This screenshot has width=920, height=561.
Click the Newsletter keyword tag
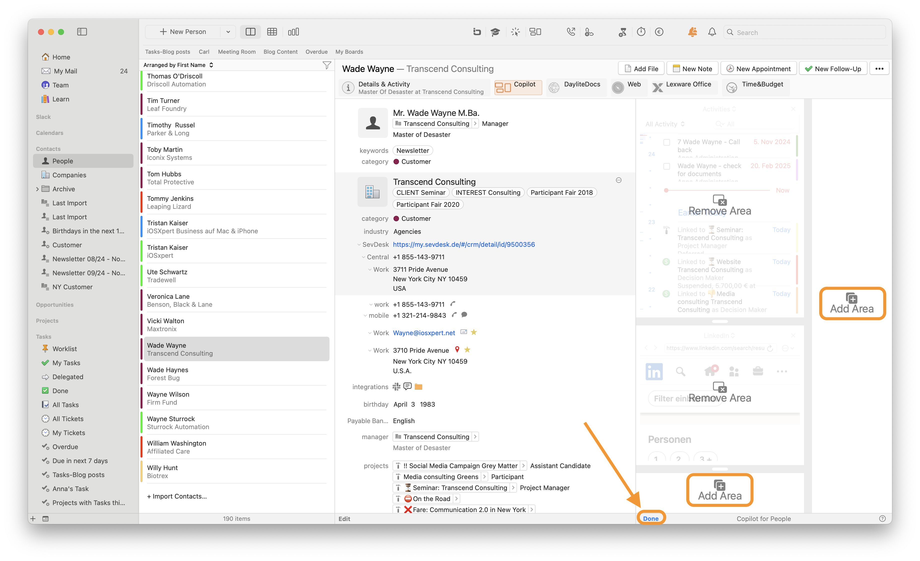pyautogui.click(x=412, y=151)
